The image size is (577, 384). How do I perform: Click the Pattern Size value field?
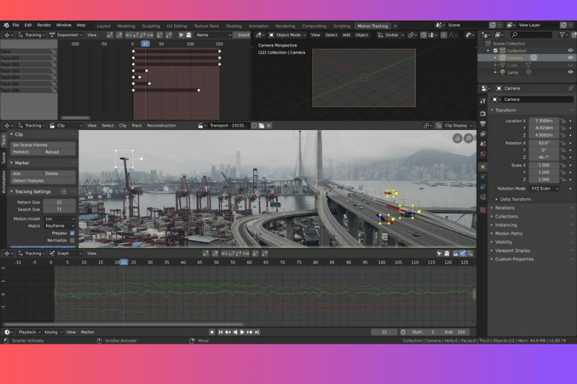click(59, 202)
